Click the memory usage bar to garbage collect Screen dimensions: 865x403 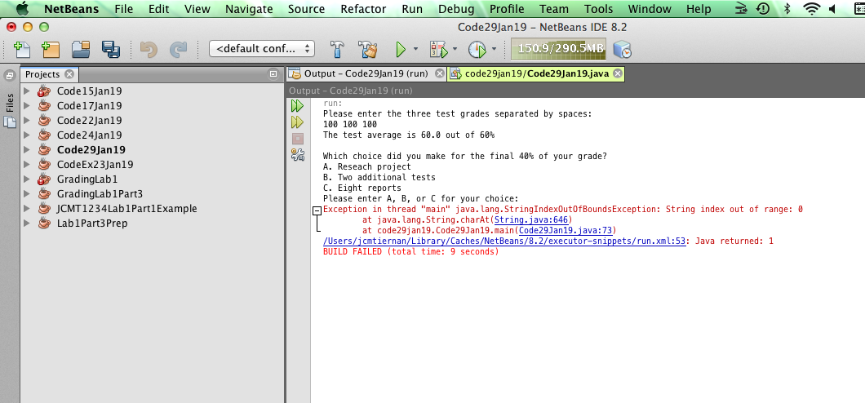tap(560, 49)
